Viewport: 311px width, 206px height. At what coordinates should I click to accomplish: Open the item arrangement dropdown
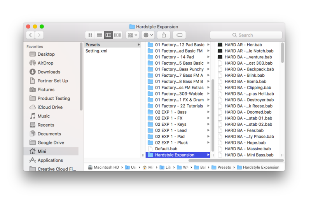pos(132,35)
